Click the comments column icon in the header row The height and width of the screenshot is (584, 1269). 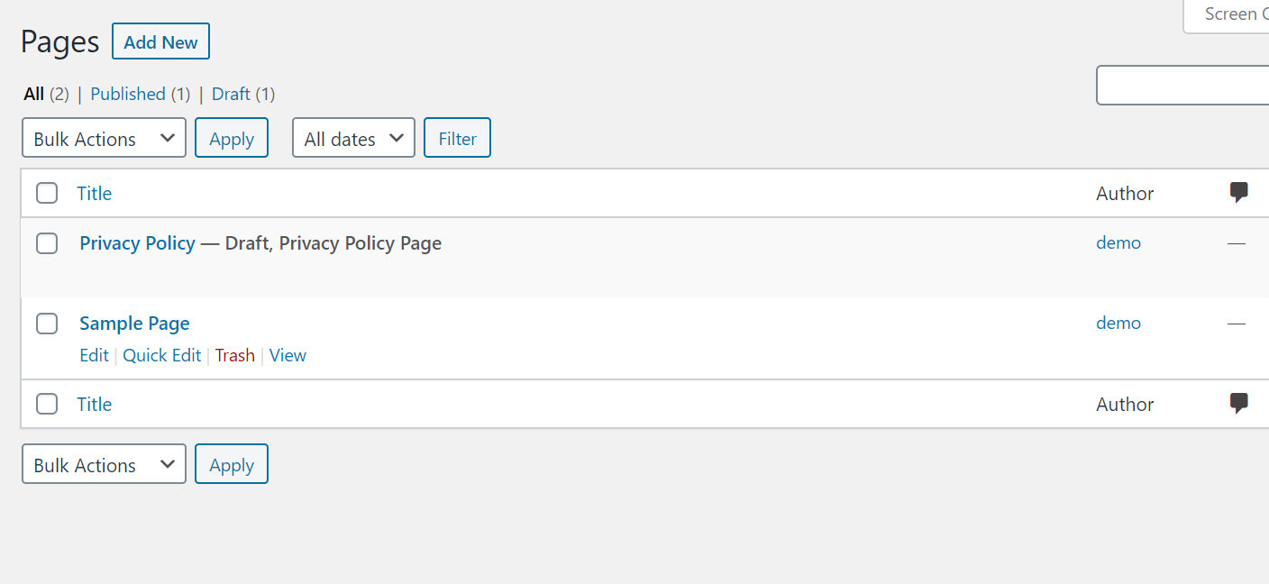click(1239, 192)
